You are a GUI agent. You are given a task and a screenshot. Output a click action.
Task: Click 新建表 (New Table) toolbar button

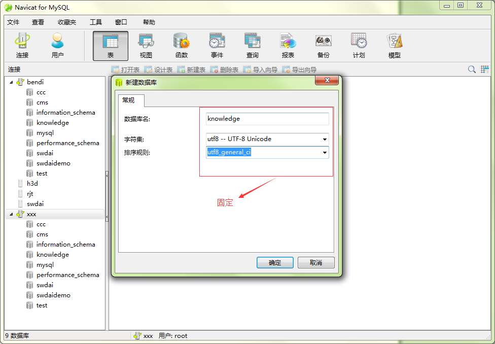[x=191, y=70]
